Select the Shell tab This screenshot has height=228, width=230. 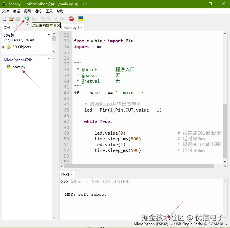coord(65,175)
